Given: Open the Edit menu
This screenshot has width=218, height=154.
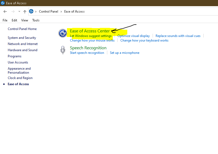Looking at the screenshot, I should [x=14, y=20].
